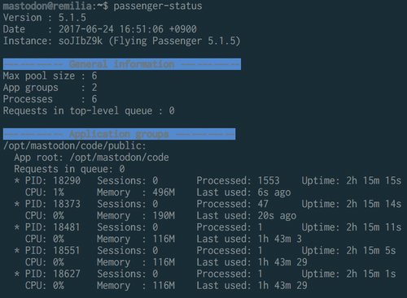Image resolution: width=407 pixels, height=298 pixels.
Task: Click the Processes count line
Action: pyautogui.click(x=50, y=99)
